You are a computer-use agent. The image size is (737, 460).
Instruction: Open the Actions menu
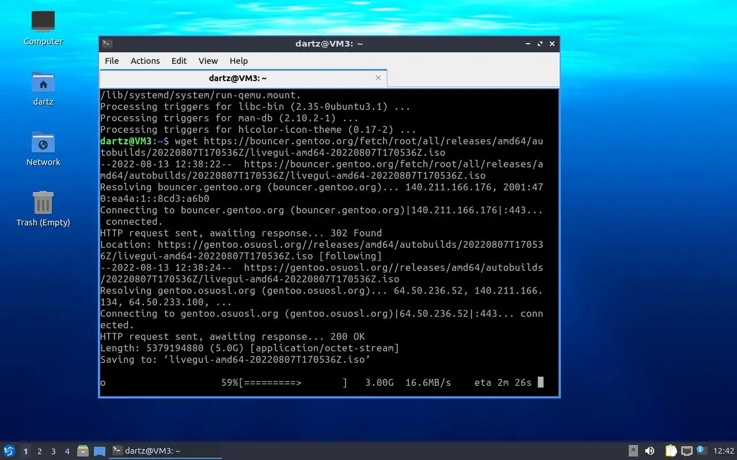(145, 61)
